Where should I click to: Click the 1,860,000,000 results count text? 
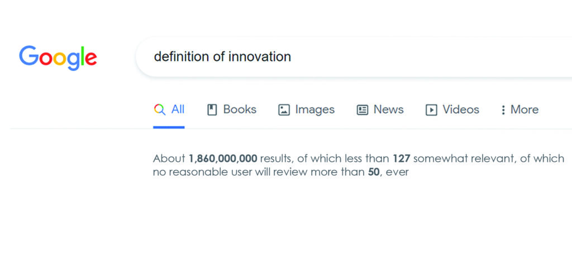tap(223, 159)
